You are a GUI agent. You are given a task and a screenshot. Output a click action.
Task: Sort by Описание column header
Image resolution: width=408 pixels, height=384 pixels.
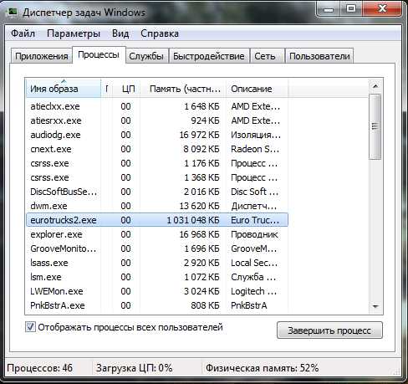click(257, 89)
